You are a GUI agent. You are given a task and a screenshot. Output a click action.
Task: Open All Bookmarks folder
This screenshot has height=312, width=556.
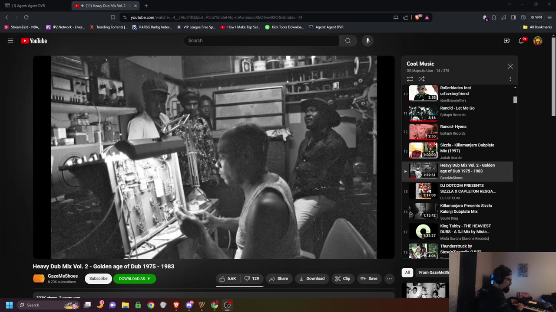(x=537, y=27)
